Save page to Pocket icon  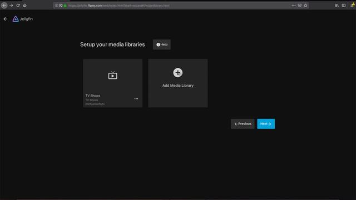(299, 6)
